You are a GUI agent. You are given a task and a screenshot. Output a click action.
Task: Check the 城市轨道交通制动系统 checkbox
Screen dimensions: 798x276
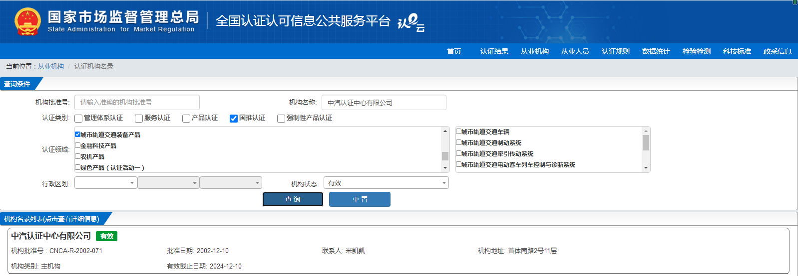[x=458, y=142]
